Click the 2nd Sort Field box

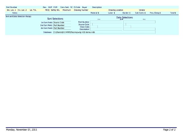(62, 25)
